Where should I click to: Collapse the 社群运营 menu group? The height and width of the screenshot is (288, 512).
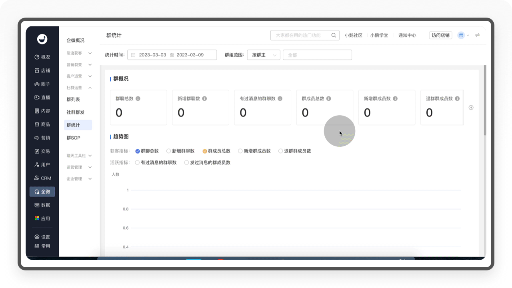click(x=79, y=88)
